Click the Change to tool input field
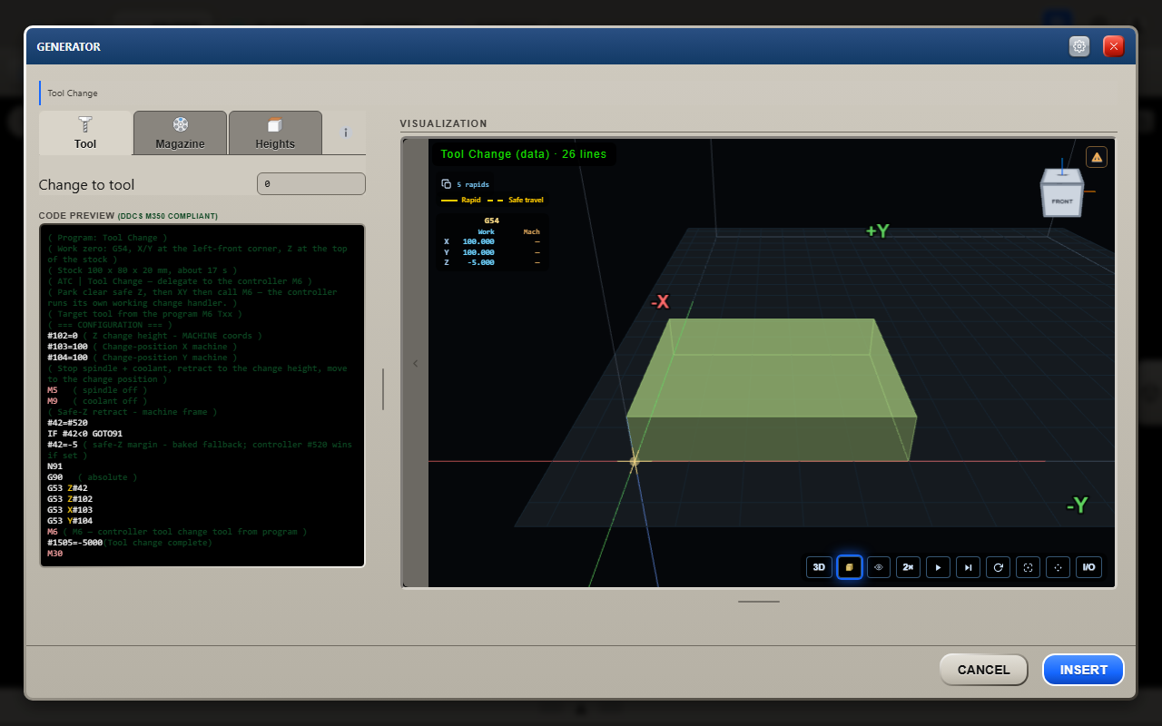Viewport: 1162px width, 726px height. coord(311,184)
